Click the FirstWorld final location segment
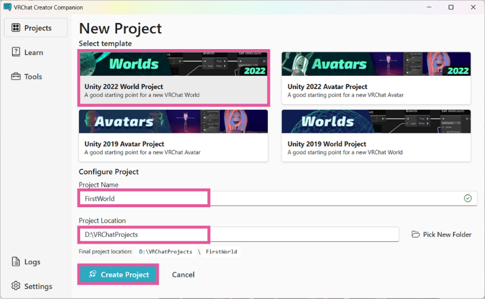The width and height of the screenshot is (485, 303). click(221, 251)
